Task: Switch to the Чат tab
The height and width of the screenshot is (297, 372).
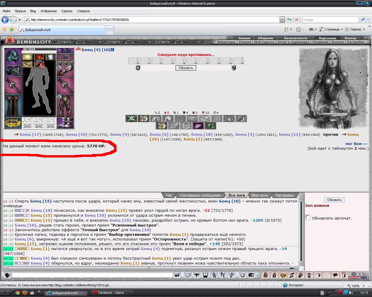Action: pos(169,195)
